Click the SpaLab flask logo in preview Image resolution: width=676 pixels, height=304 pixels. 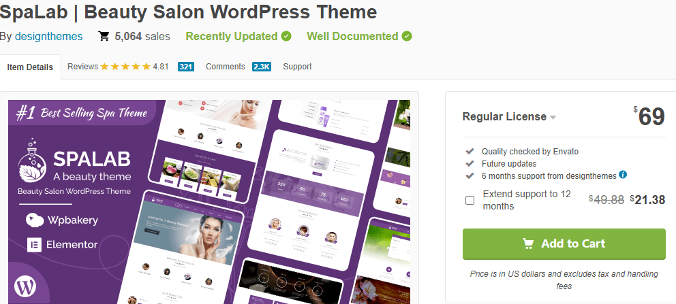point(32,161)
